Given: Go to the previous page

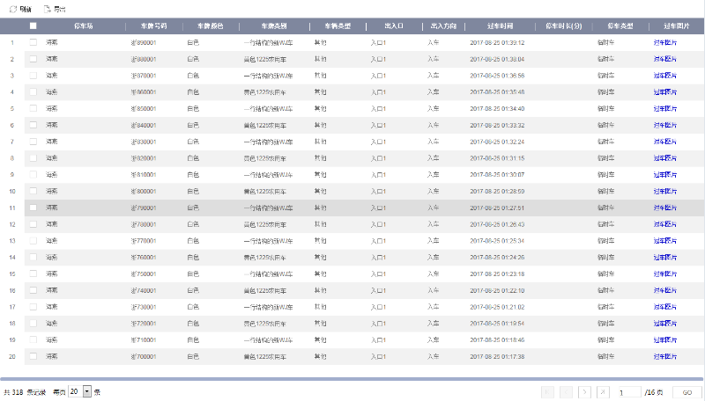Looking at the screenshot, I should click(x=566, y=391).
